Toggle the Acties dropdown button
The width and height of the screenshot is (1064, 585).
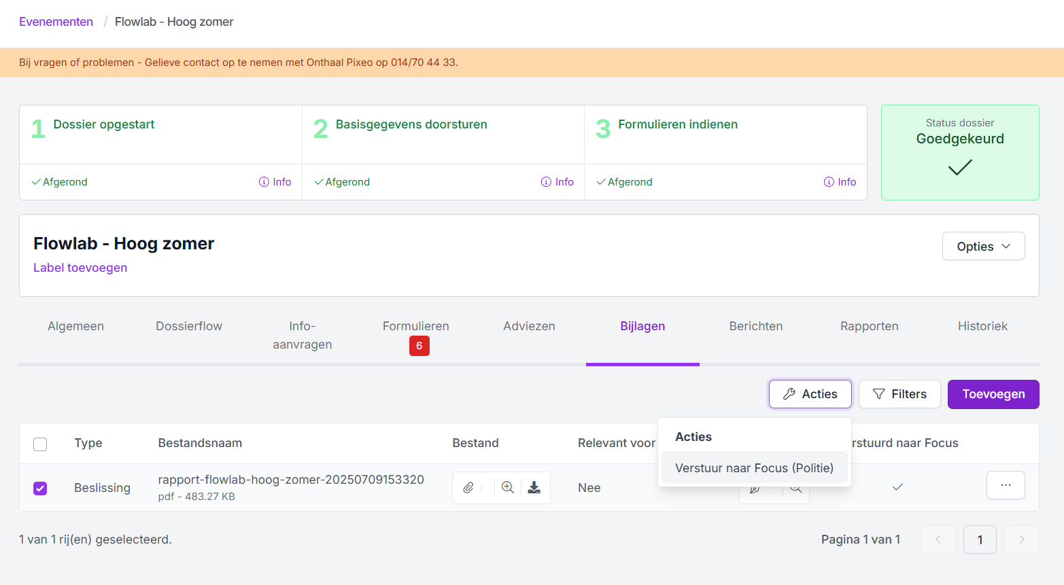[x=810, y=394]
